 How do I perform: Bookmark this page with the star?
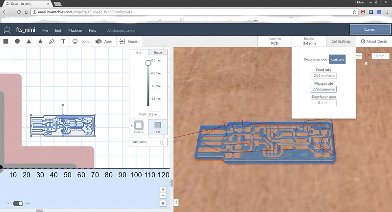[x=354, y=12]
